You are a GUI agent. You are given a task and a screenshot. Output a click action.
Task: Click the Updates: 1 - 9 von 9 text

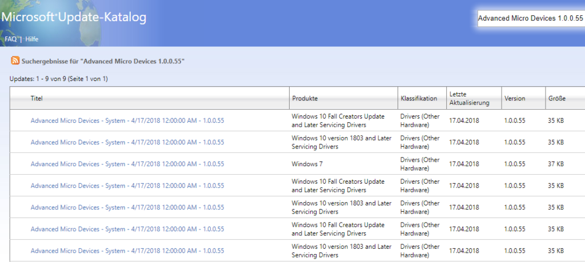pyautogui.click(x=59, y=79)
